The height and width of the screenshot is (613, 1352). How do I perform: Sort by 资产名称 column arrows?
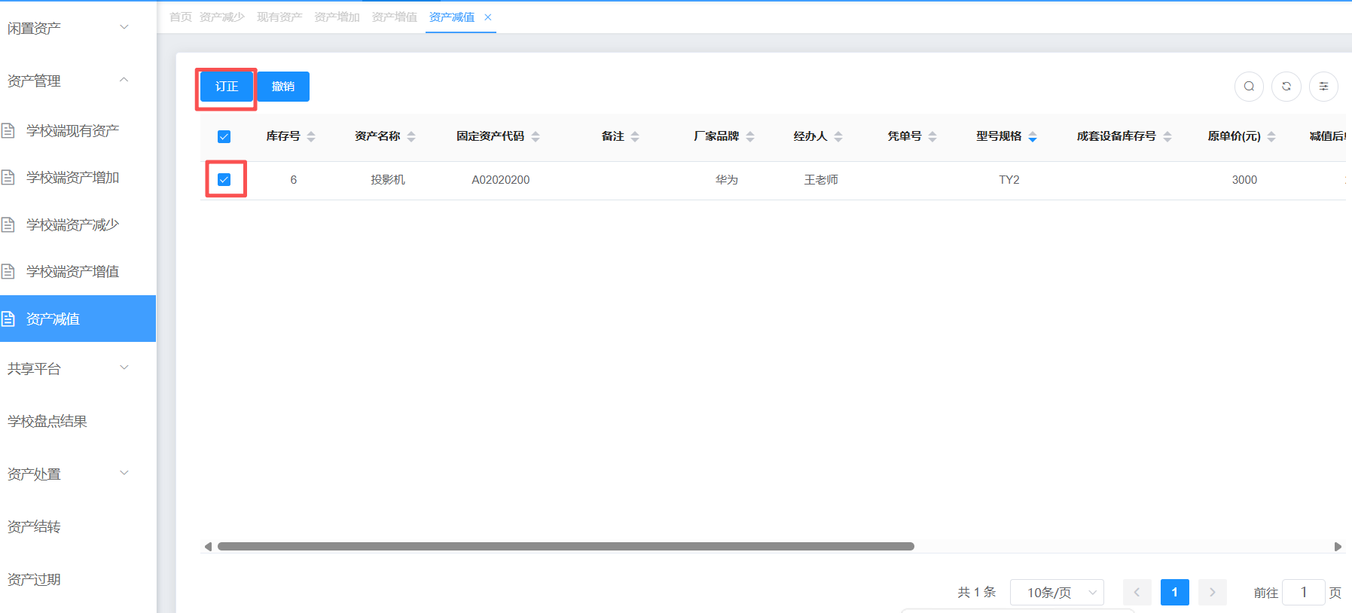point(411,136)
